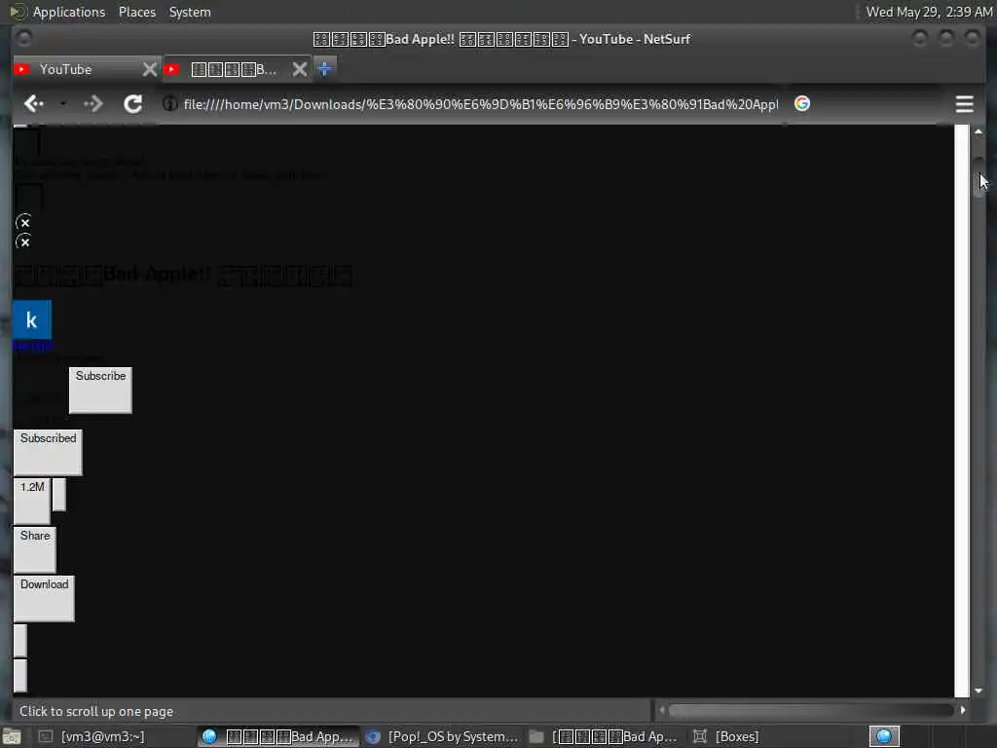Select the Bad App NetSurf taskbar item
The width and height of the screenshot is (997, 748).
(x=277, y=736)
